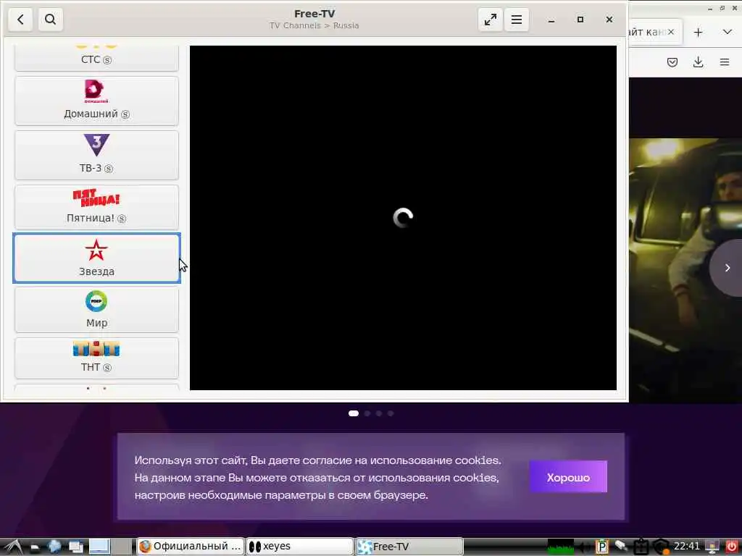
Task: Launch the web browser globe in taskbar
Action: tap(54, 547)
